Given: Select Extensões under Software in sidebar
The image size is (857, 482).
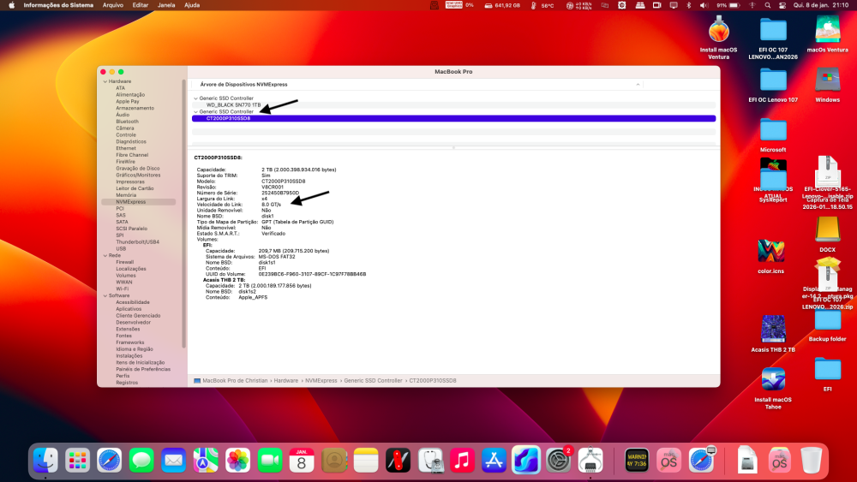Looking at the screenshot, I should point(128,329).
